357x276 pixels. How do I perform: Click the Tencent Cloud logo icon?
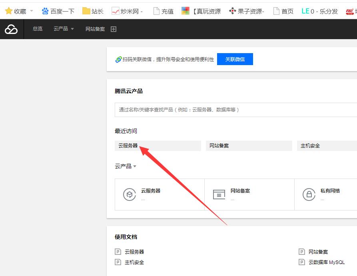[11, 29]
